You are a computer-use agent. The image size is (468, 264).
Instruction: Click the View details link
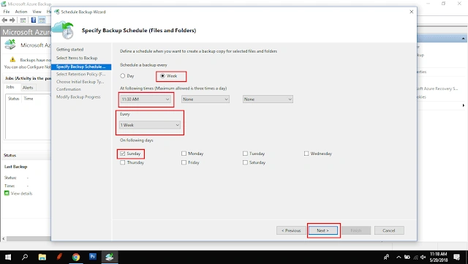pos(21,194)
